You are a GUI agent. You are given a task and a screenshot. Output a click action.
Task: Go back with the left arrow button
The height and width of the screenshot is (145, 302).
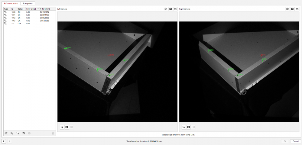click(x=4, y=141)
